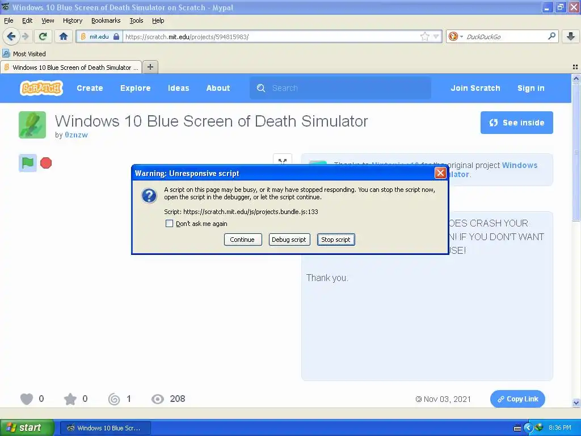The height and width of the screenshot is (436, 581).
Task: Open the URL history dropdown arrow
Action: click(x=436, y=36)
